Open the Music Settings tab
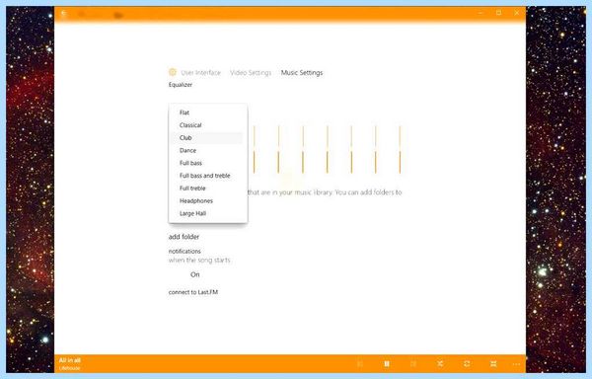The image size is (592, 379). tap(302, 72)
